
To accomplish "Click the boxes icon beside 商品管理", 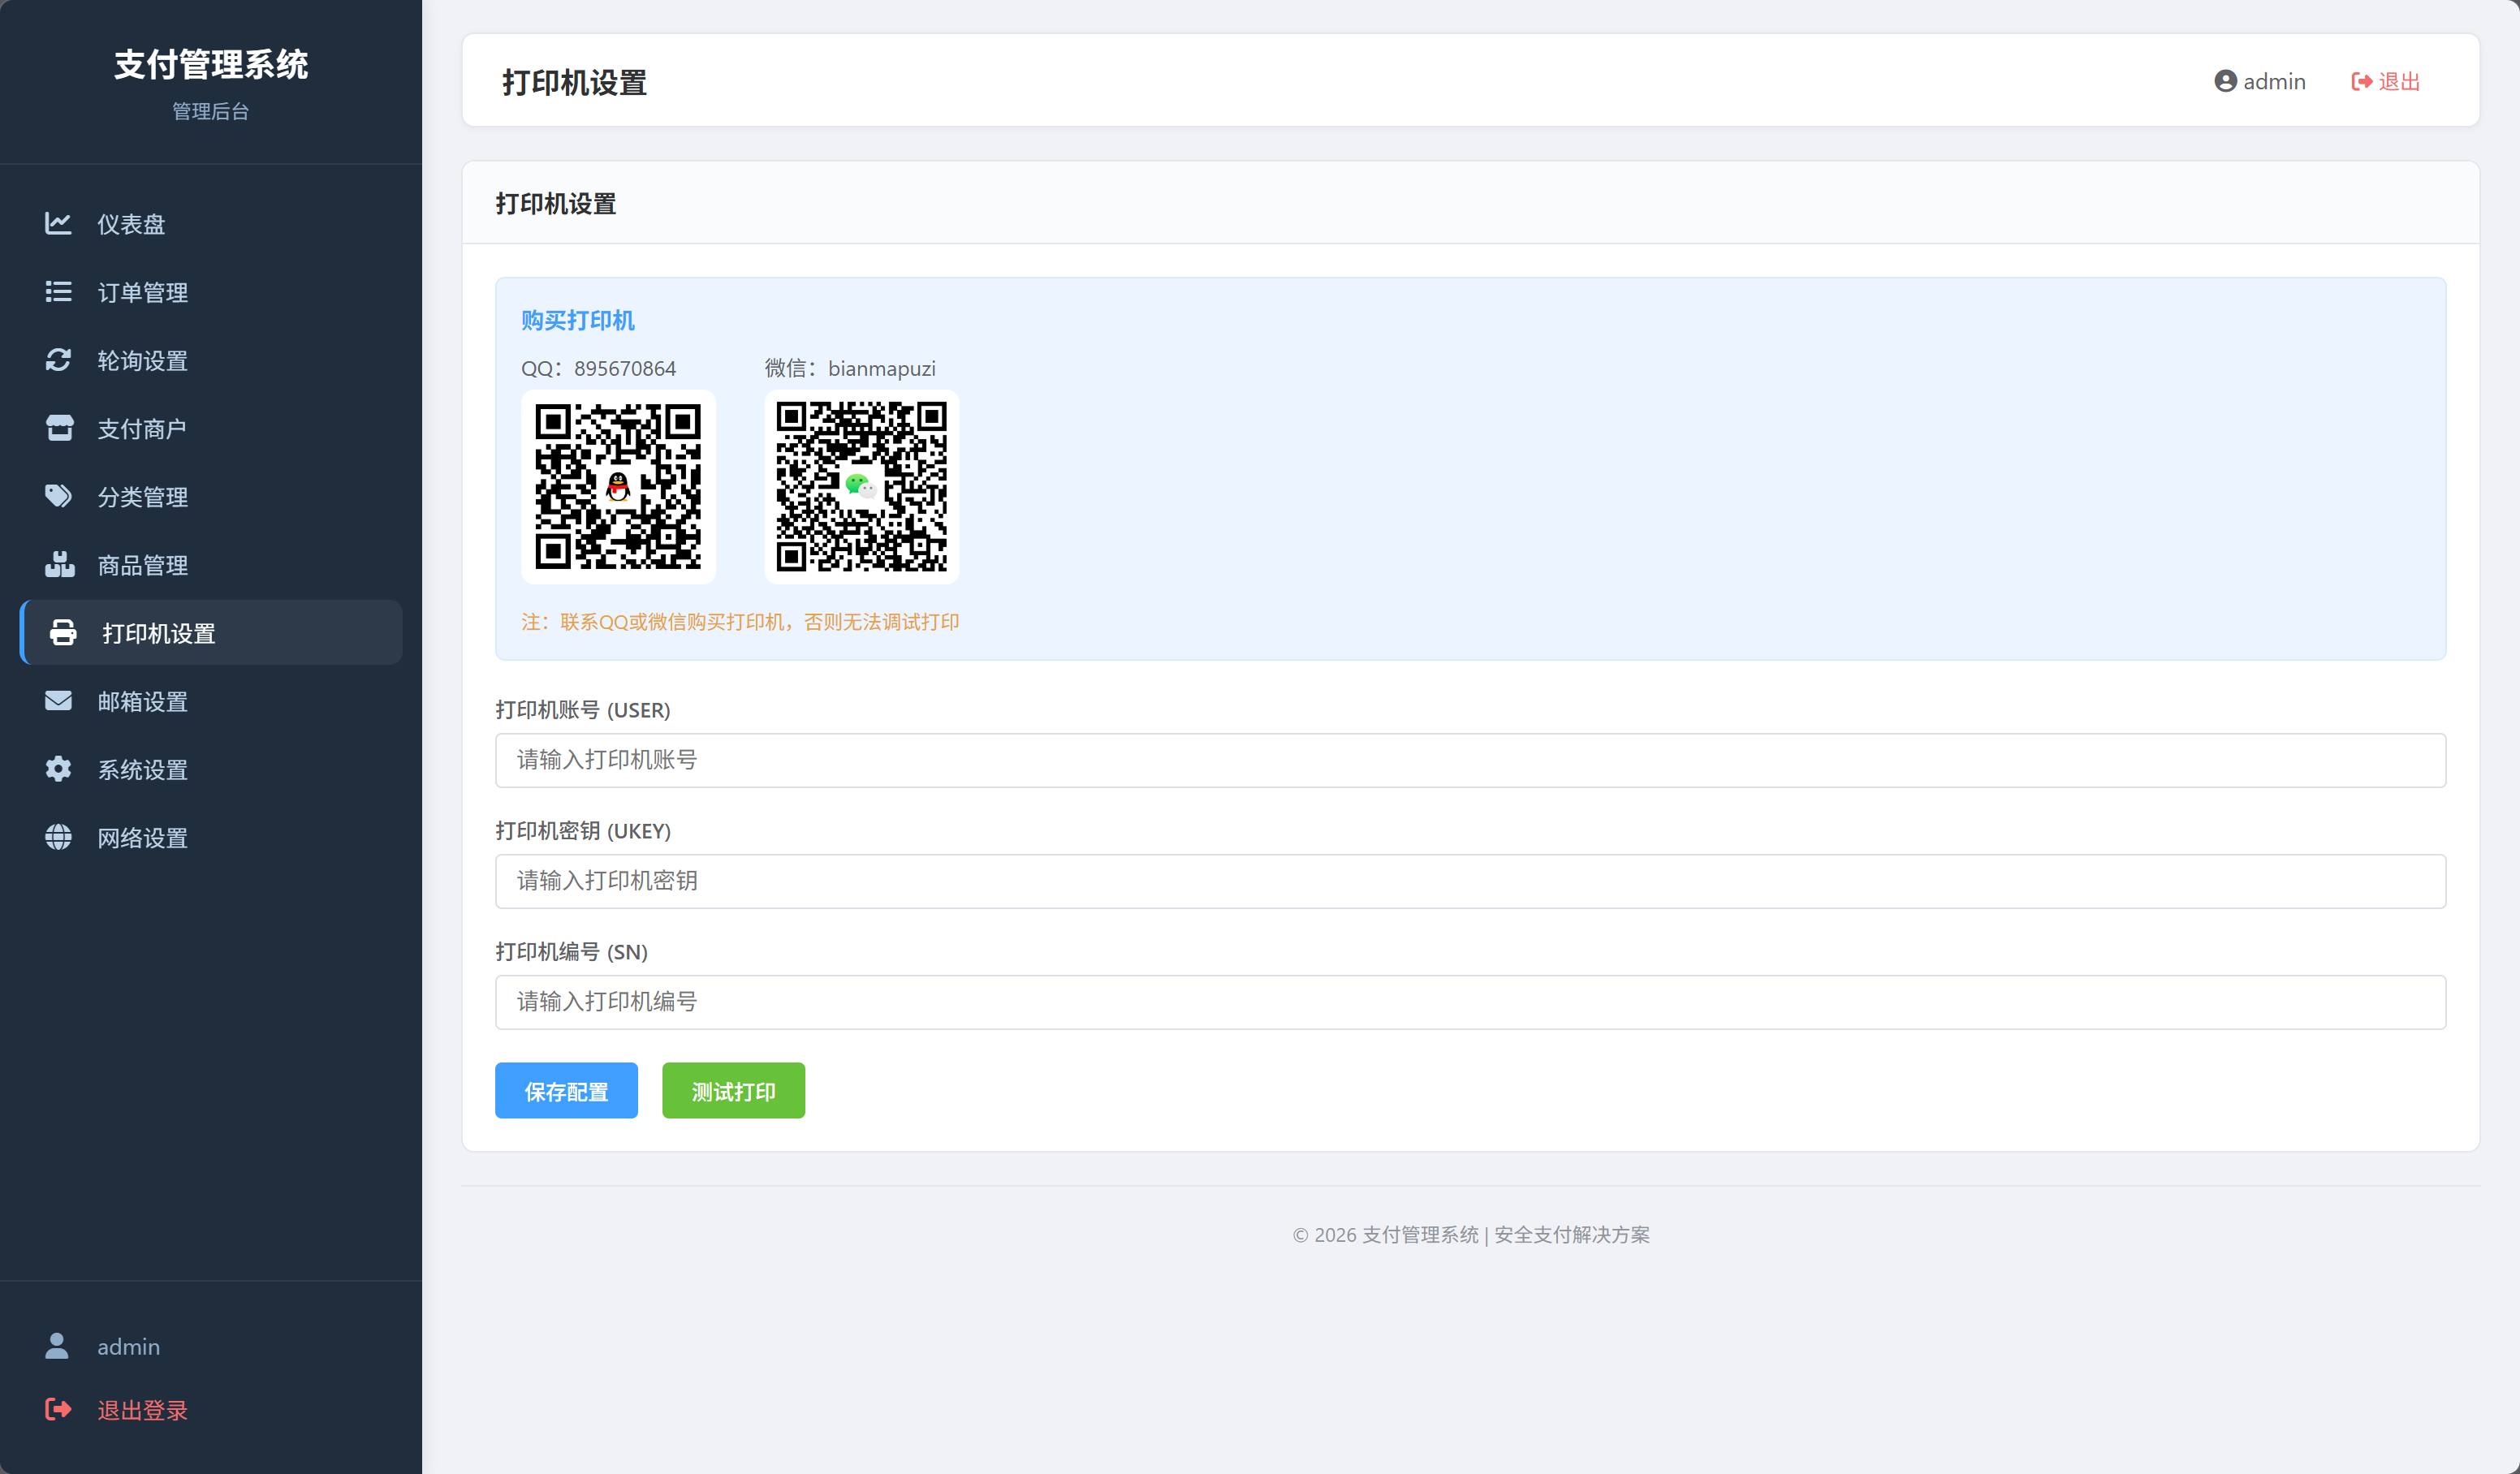I will point(59,564).
